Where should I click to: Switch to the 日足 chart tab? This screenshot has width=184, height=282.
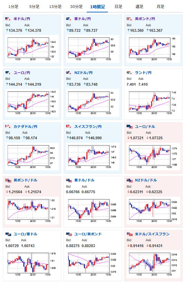(118, 7)
